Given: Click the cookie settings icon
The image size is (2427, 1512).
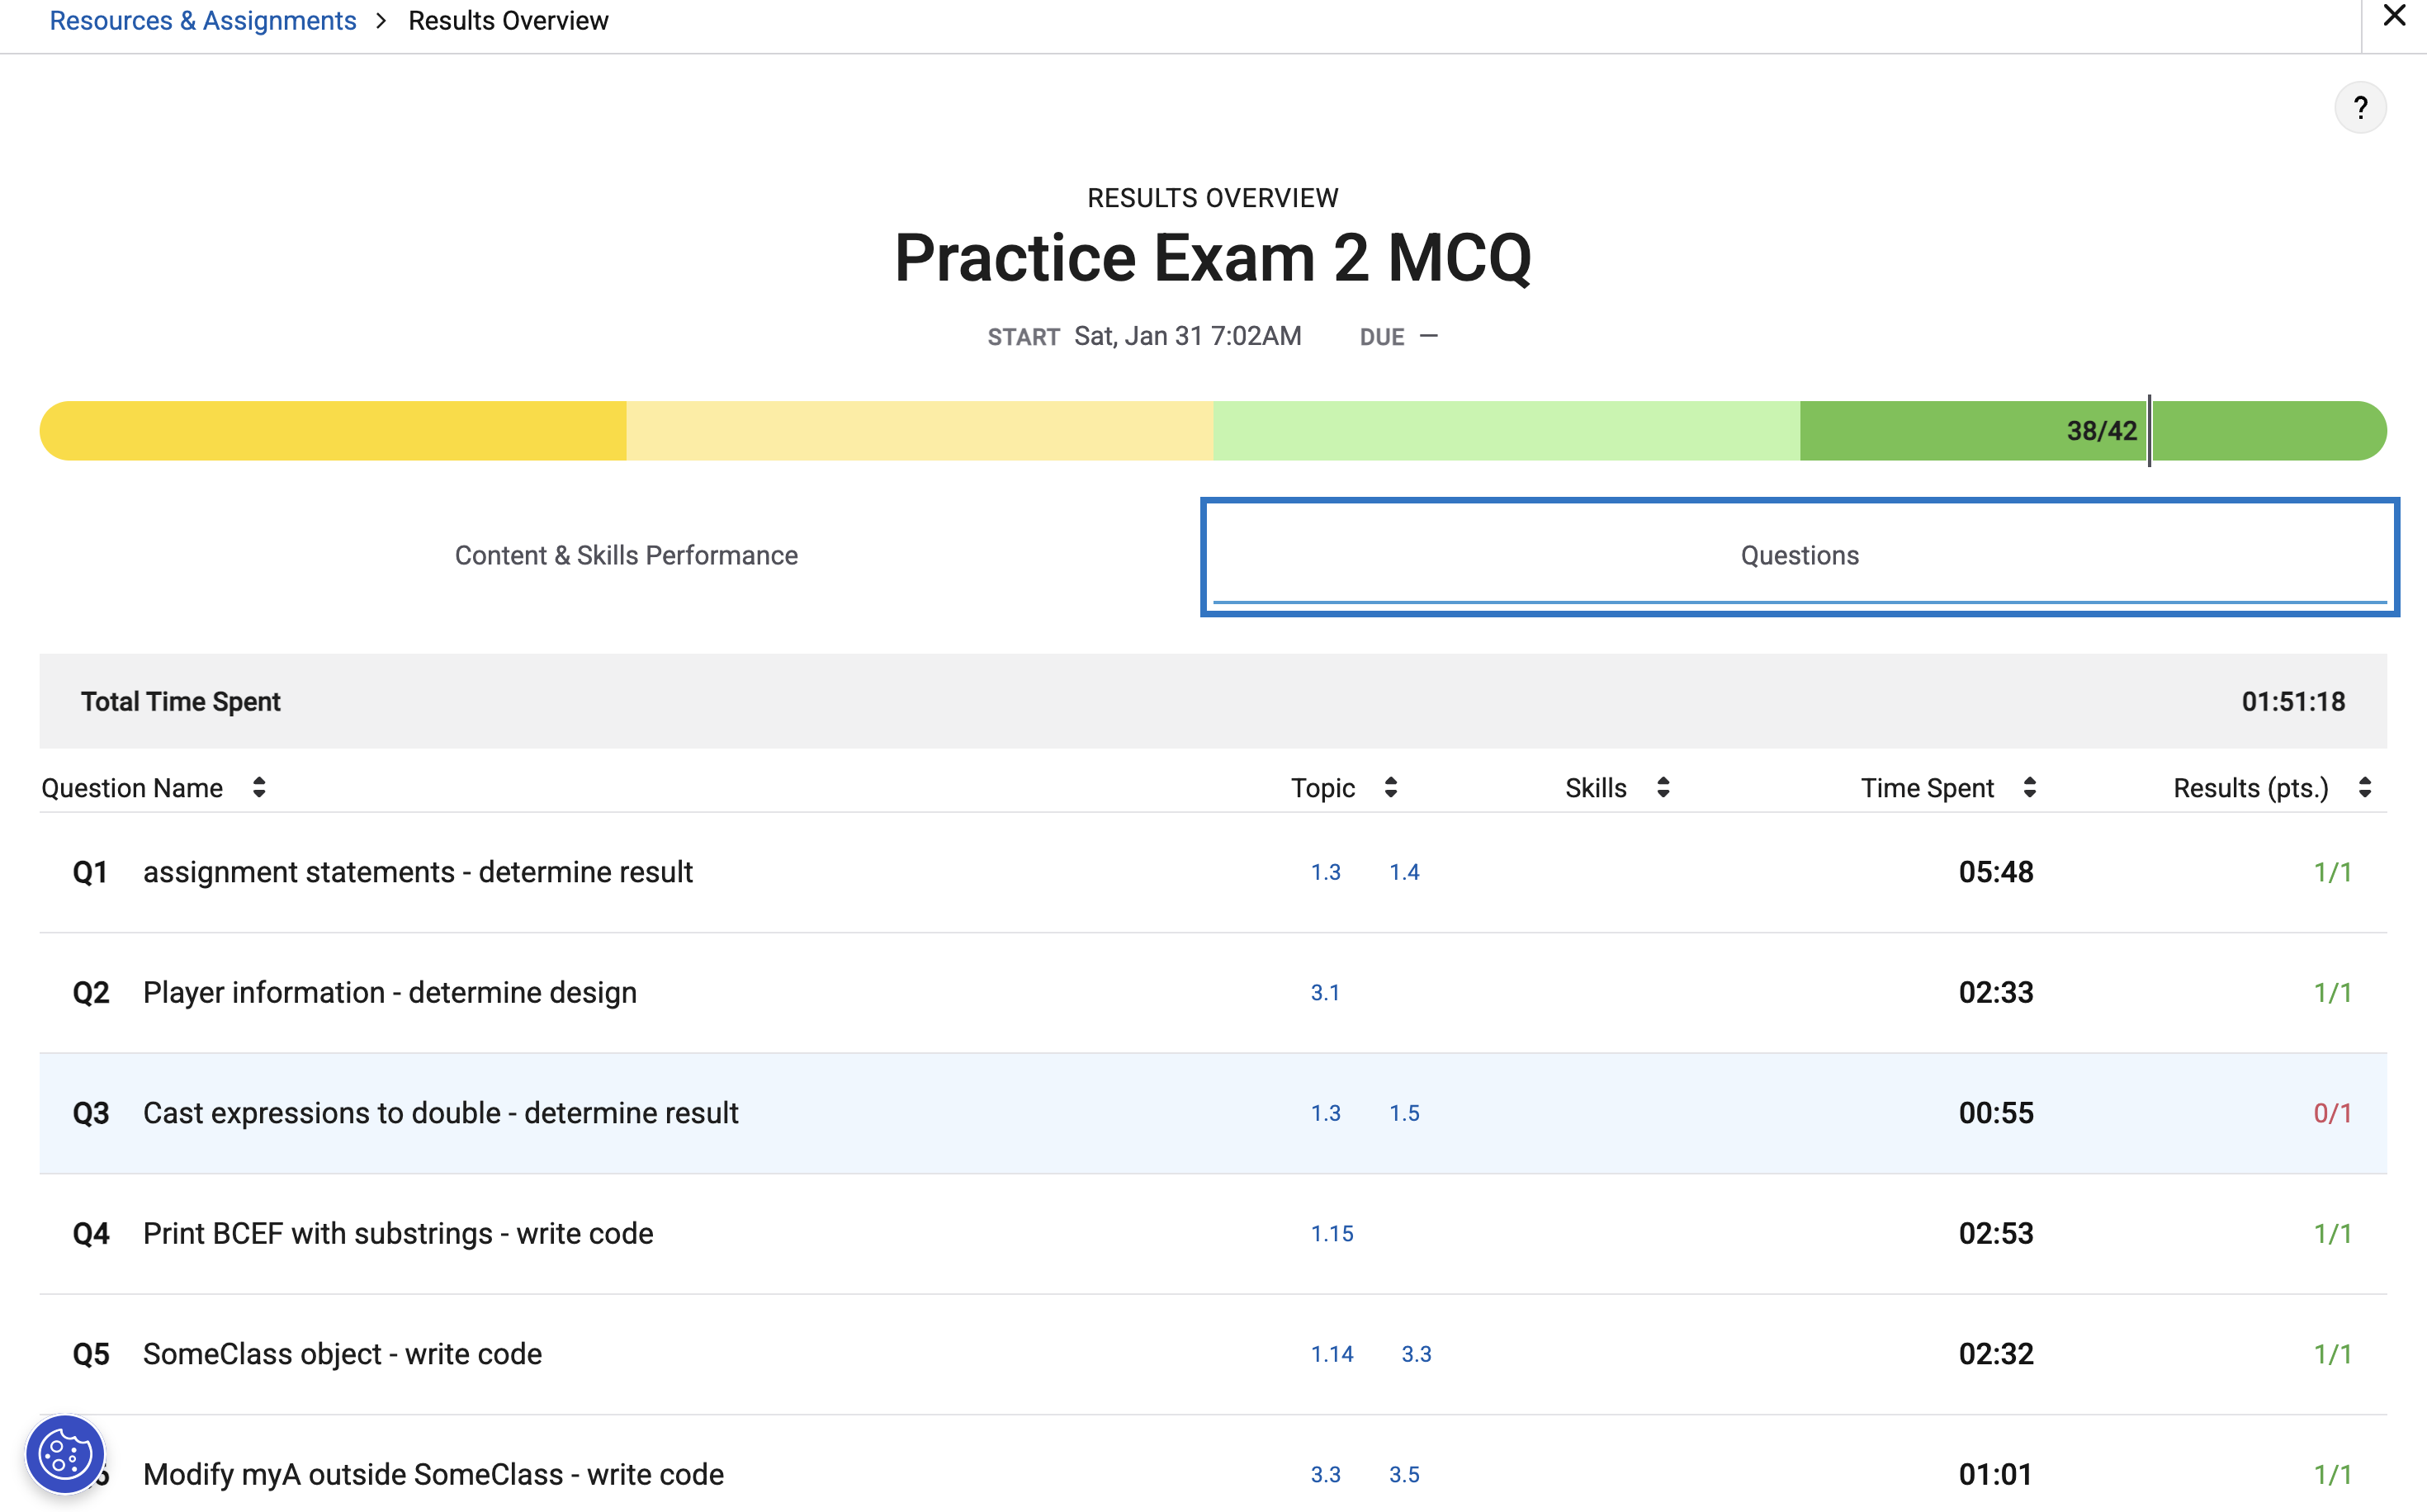Looking at the screenshot, I should click(65, 1453).
